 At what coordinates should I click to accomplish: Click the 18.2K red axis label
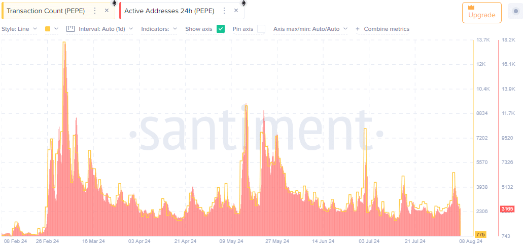tap(508, 39)
